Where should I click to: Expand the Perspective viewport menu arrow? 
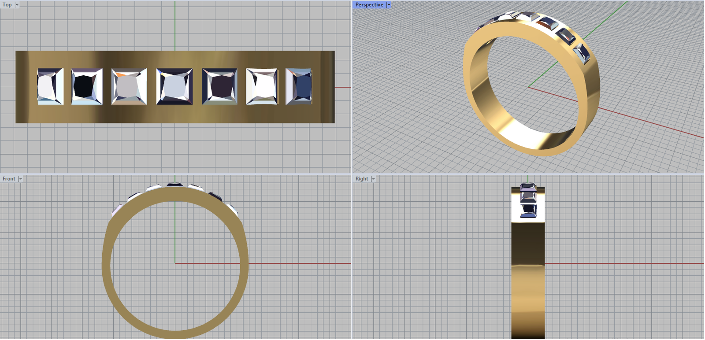389,5
